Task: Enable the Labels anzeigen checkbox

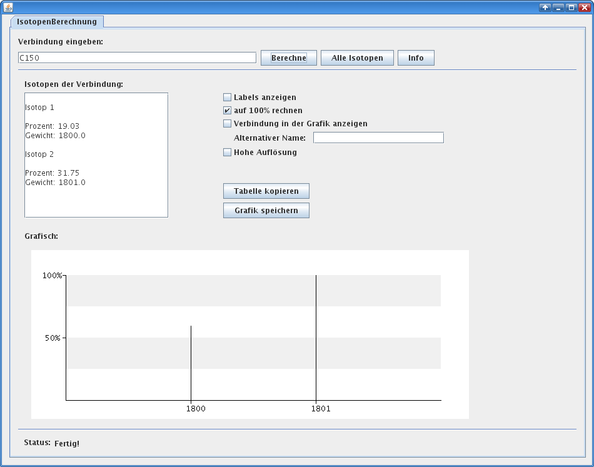Action: coord(228,98)
